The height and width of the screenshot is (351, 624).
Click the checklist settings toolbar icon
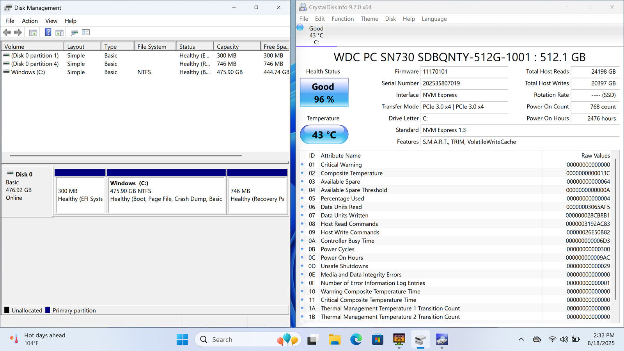point(86,33)
